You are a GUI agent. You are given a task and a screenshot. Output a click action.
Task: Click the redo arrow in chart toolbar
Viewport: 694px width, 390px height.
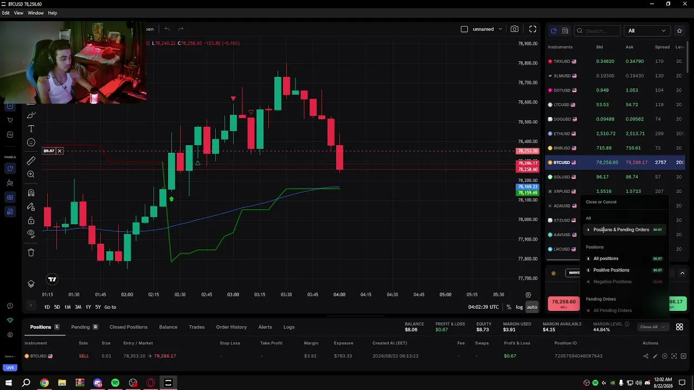coord(181,29)
